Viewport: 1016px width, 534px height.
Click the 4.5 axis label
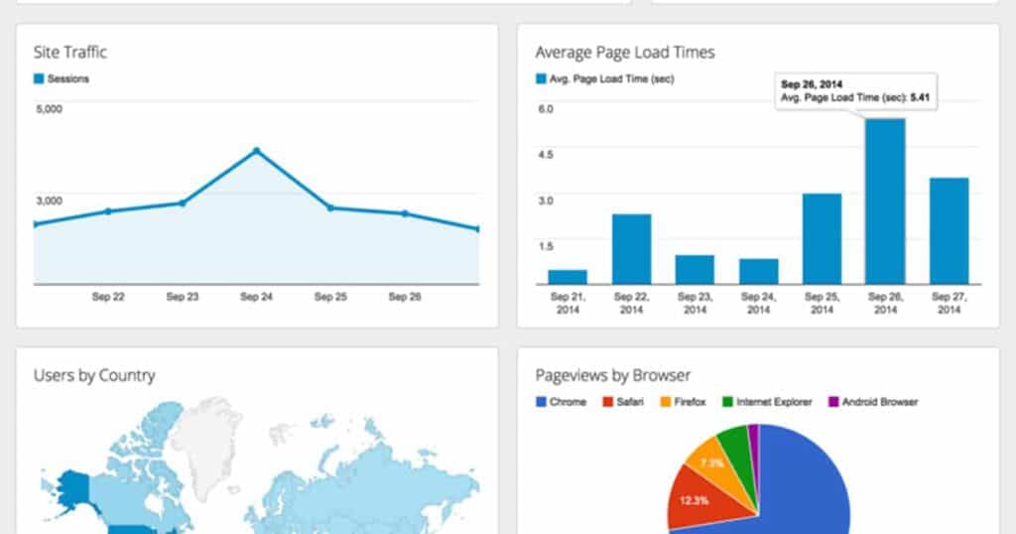546,154
